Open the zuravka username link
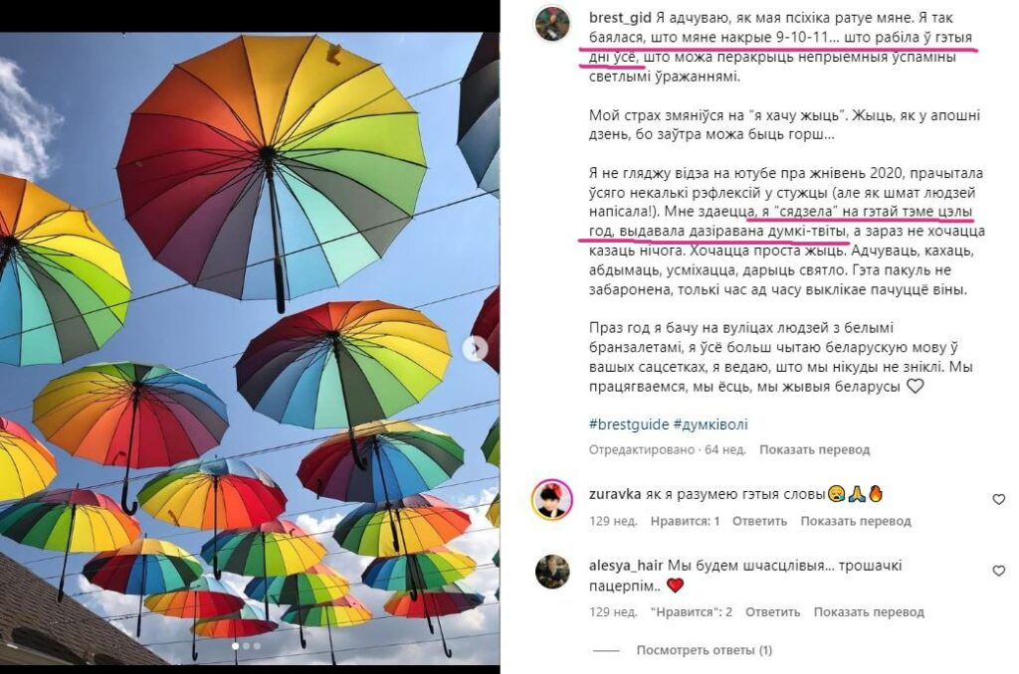The width and height of the screenshot is (1019, 674). (615, 494)
